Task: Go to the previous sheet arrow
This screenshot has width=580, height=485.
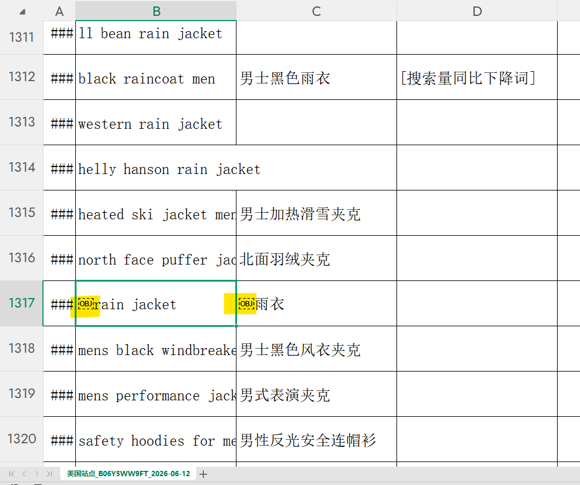Action: (24, 474)
